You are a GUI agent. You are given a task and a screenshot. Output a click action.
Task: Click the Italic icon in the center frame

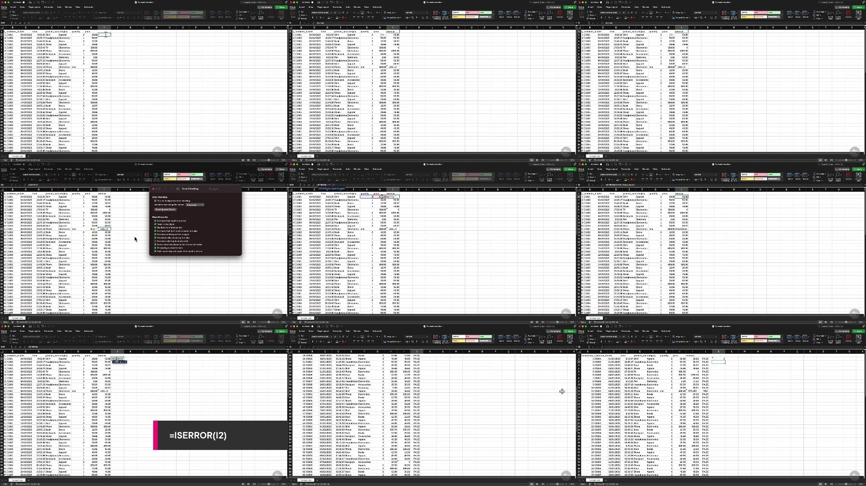pos(317,179)
